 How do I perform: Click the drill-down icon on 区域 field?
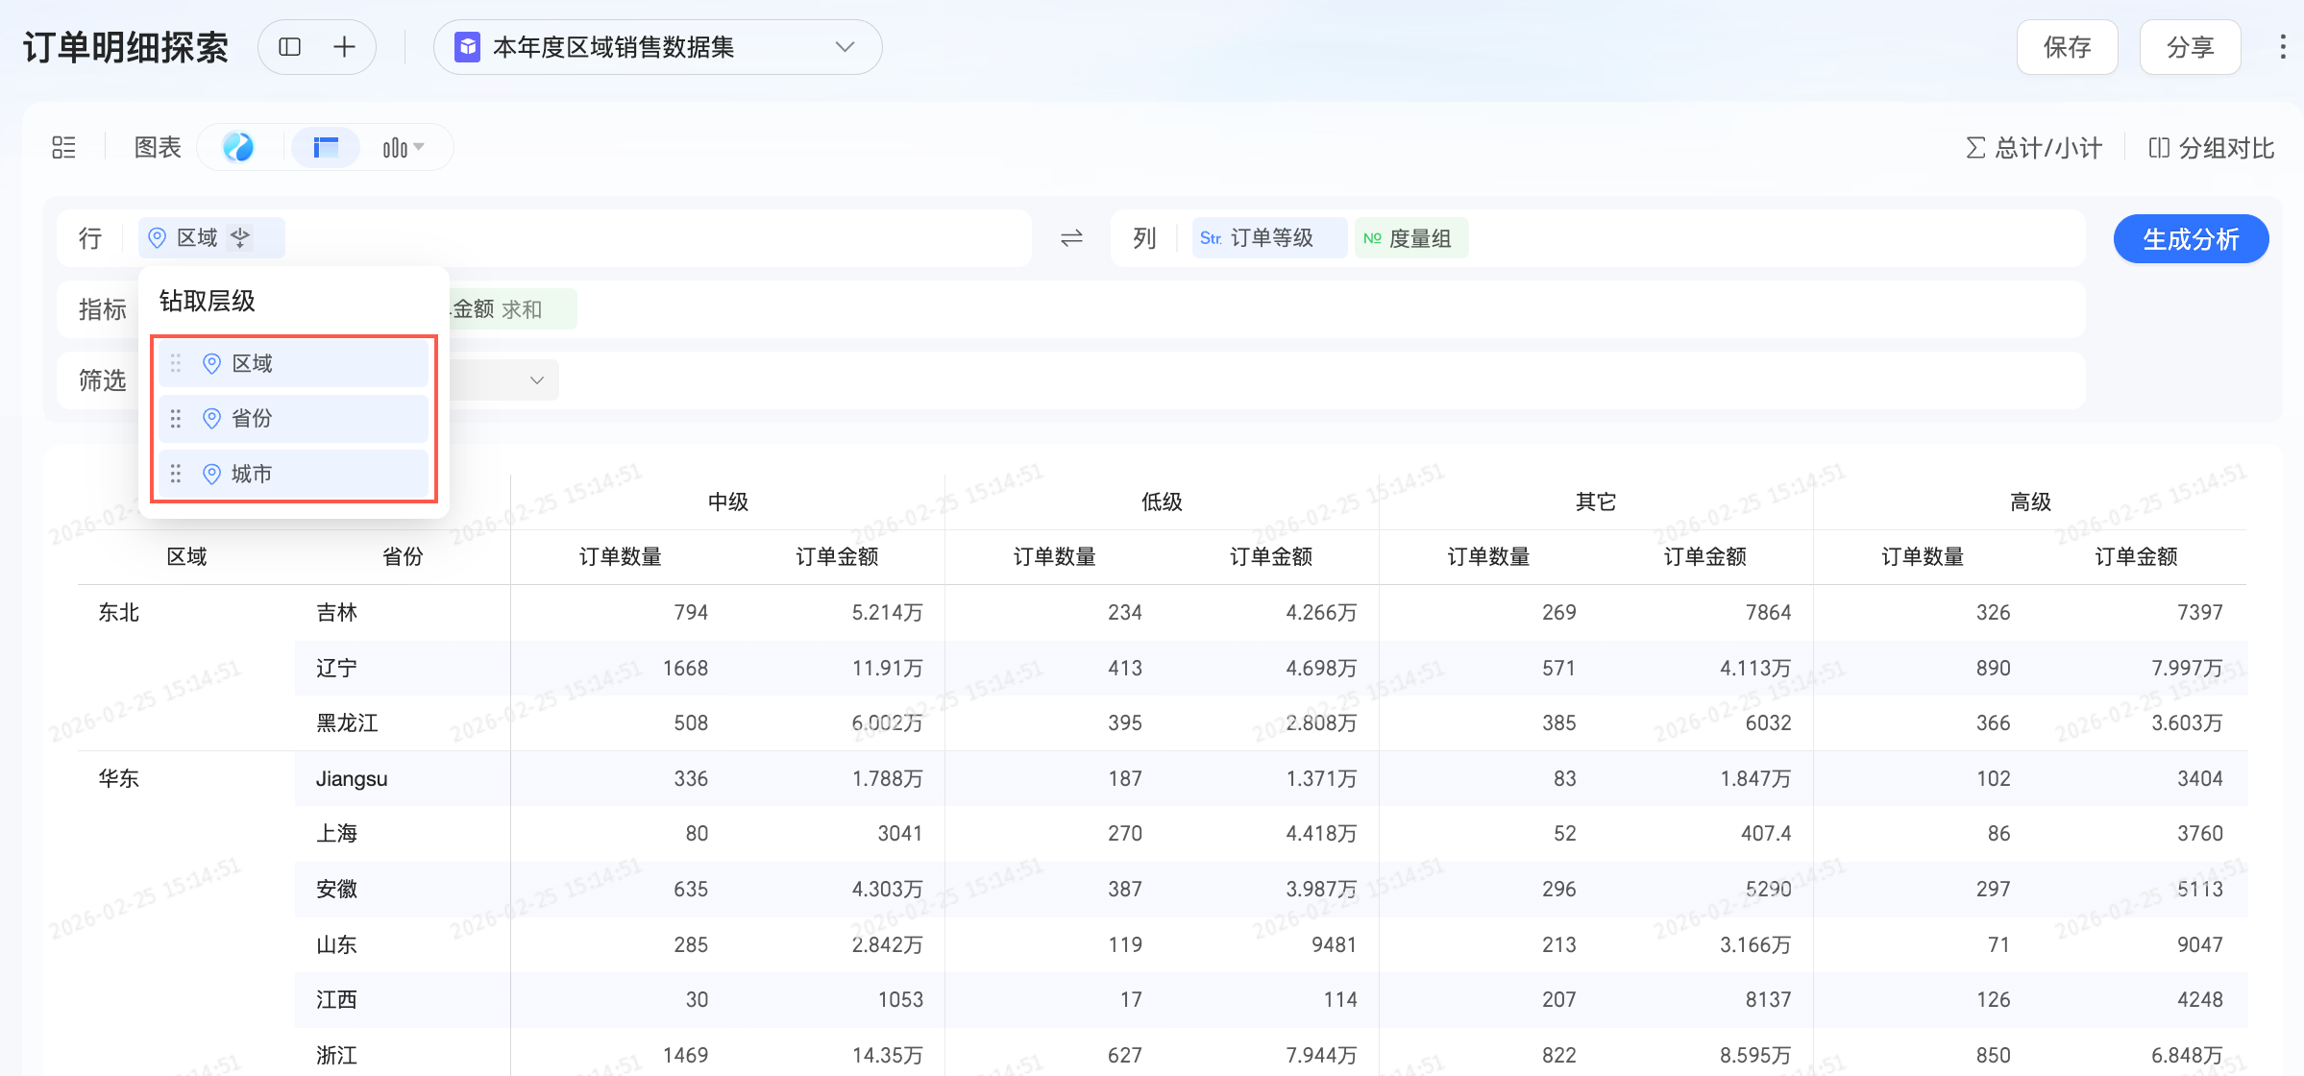(x=241, y=237)
